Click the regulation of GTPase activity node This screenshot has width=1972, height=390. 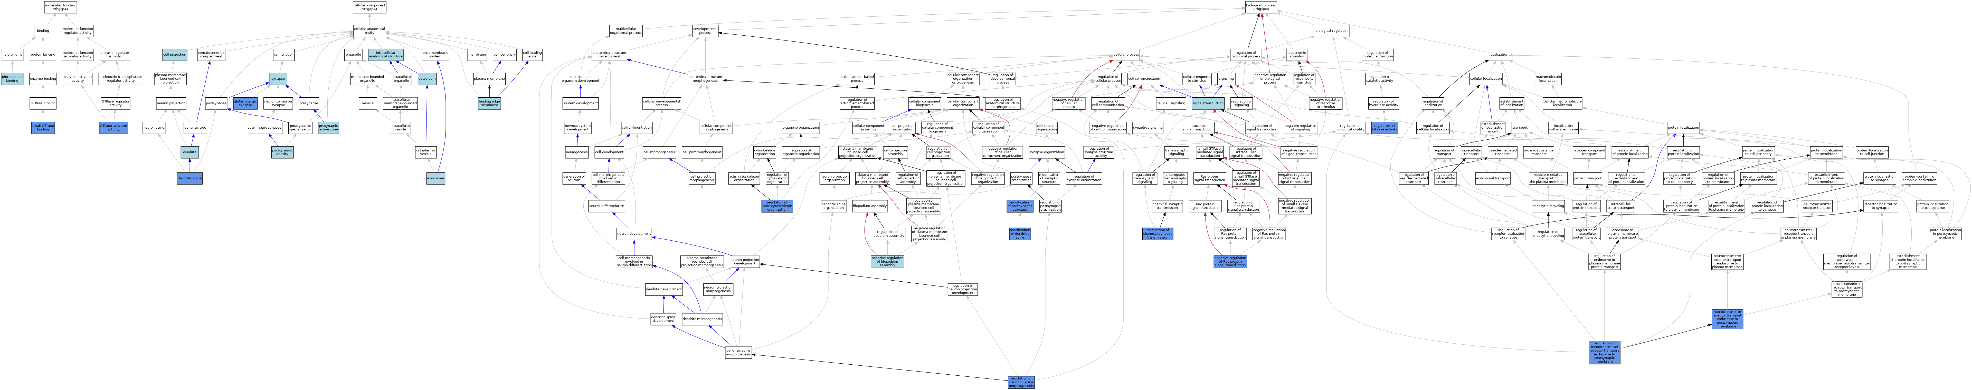[x=1384, y=128]
